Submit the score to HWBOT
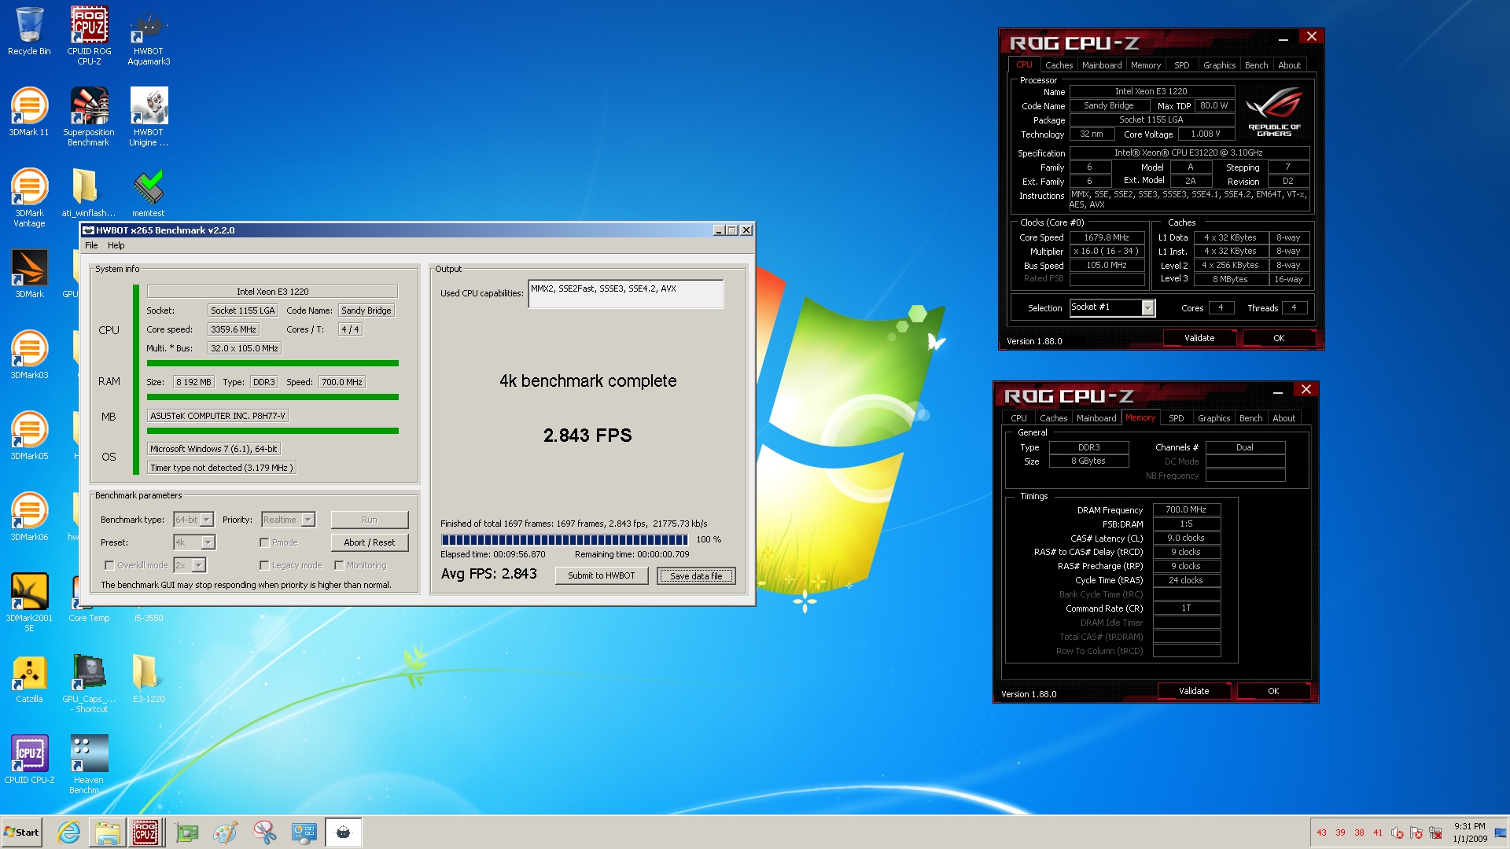The image size is (1510, 849). coord(602,575)
